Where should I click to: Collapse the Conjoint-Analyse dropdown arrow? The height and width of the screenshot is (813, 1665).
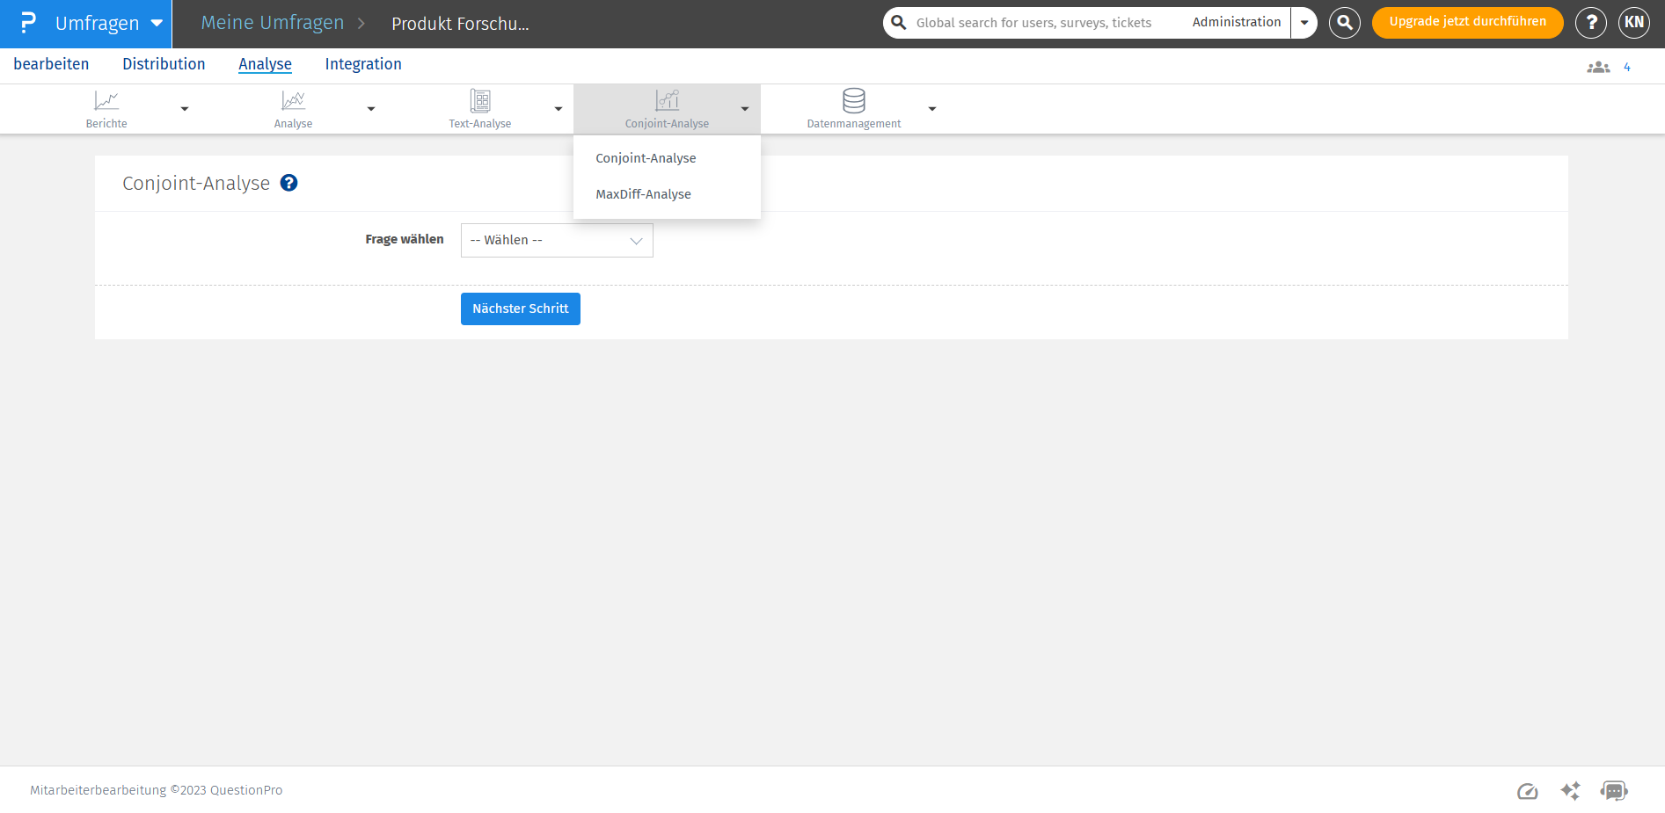pos(745,109)
